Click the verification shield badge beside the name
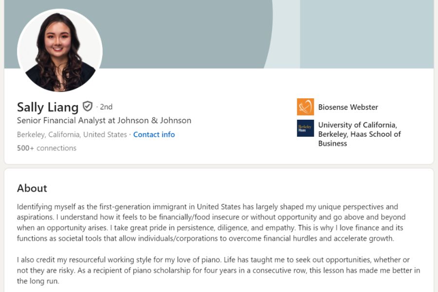This screenshot has height=292, width=438. pyautogui.click(x=88, y=106)
